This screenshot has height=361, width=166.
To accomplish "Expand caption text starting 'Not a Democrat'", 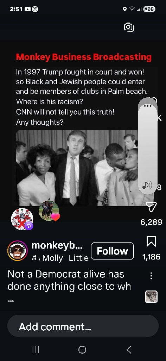I will [x=69, y=280].
